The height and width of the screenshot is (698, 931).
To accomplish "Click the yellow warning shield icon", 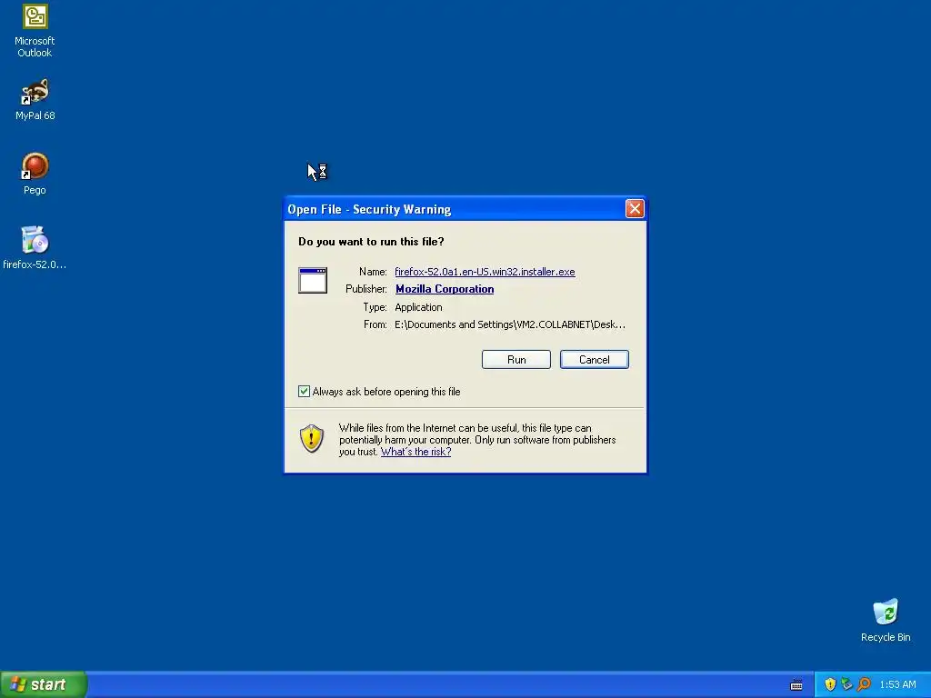I will 312,439.
